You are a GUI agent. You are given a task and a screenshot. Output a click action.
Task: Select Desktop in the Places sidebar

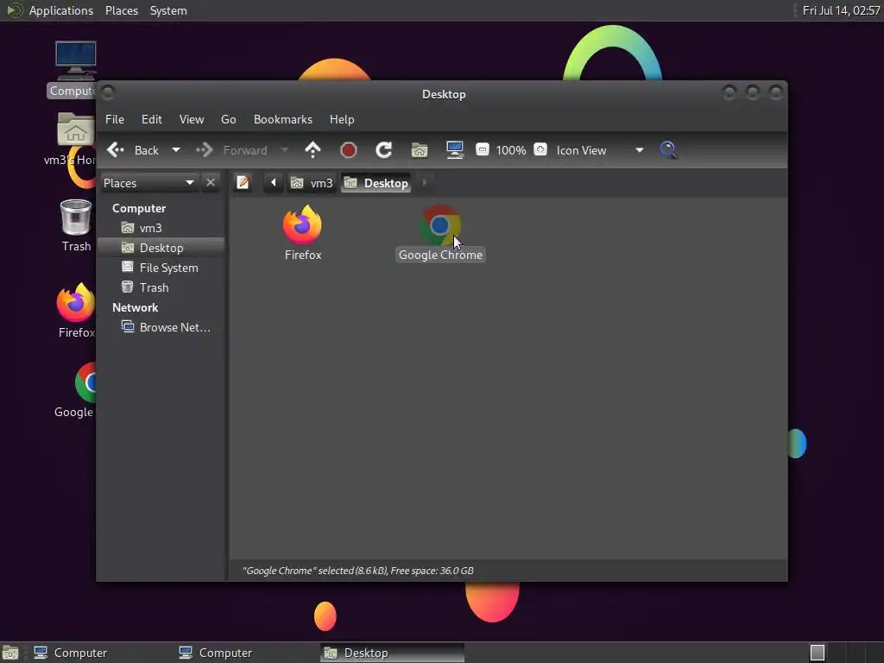(x=161, y=248)
